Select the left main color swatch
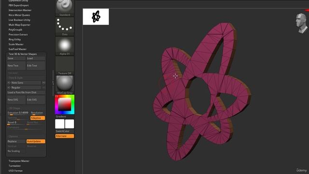 [x=60, y=124]
